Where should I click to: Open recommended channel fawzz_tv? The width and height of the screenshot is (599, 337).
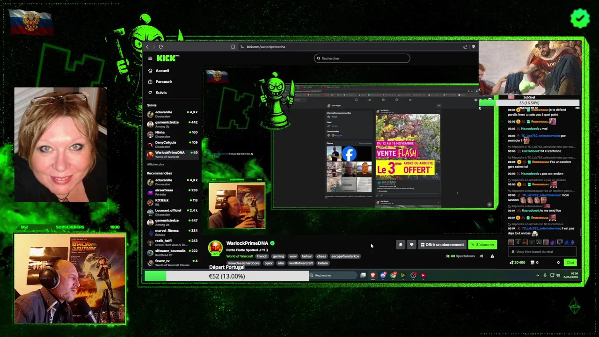coord(172,263)
